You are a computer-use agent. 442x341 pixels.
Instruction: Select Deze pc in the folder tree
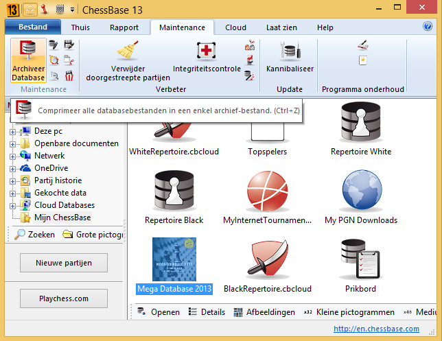[48, 131]
